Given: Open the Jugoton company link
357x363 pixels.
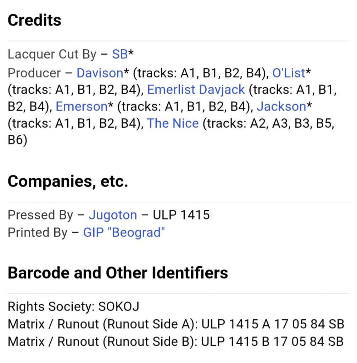Looking at the screenshot, I should 112,215.
